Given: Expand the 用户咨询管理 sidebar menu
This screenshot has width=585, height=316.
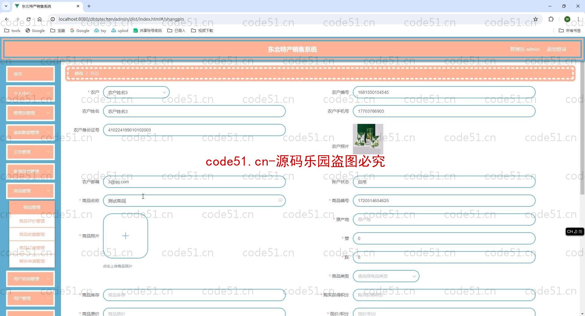Looking at the screenshot, I should [x=30, y=279].
